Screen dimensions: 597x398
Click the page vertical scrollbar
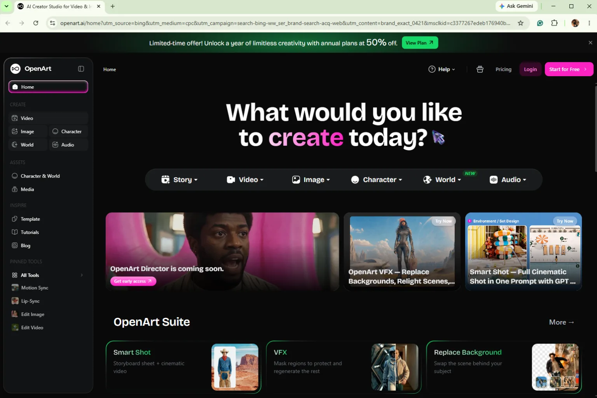[595, 128]
